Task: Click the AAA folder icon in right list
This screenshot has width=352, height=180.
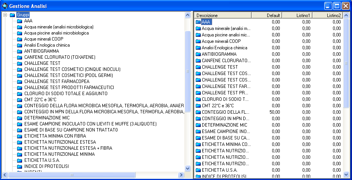Action: coord(198,22)
